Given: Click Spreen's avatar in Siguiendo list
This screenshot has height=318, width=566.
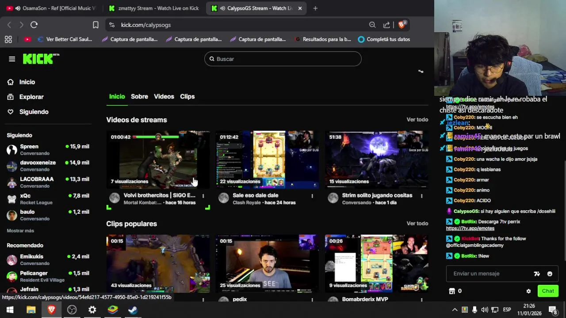Looking at the screenshot, I should [12, 150].
